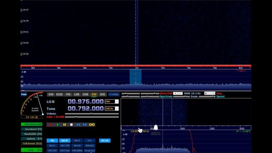Click the first Waterfall slider on the left
The width and height of the screenshot is (272, 153).
[x=130, y=93]
